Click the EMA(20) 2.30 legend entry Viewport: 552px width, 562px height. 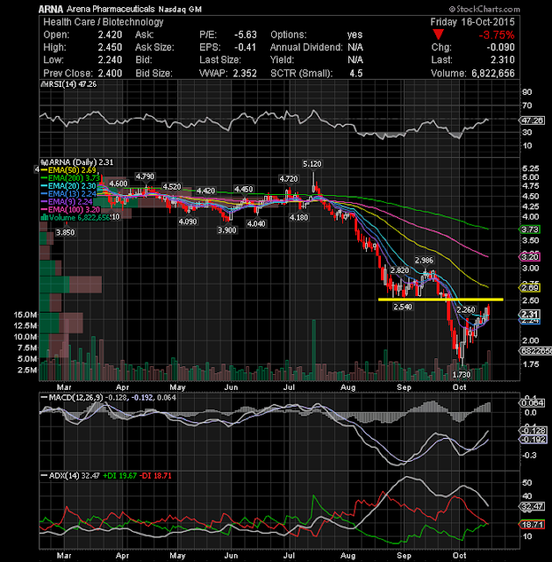pyautogui.click(x=68, y=186)
